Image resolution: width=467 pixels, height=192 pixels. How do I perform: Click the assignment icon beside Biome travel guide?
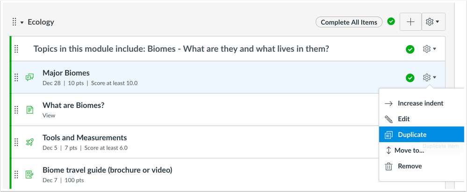pyautogui.click(x=30, y=175)
